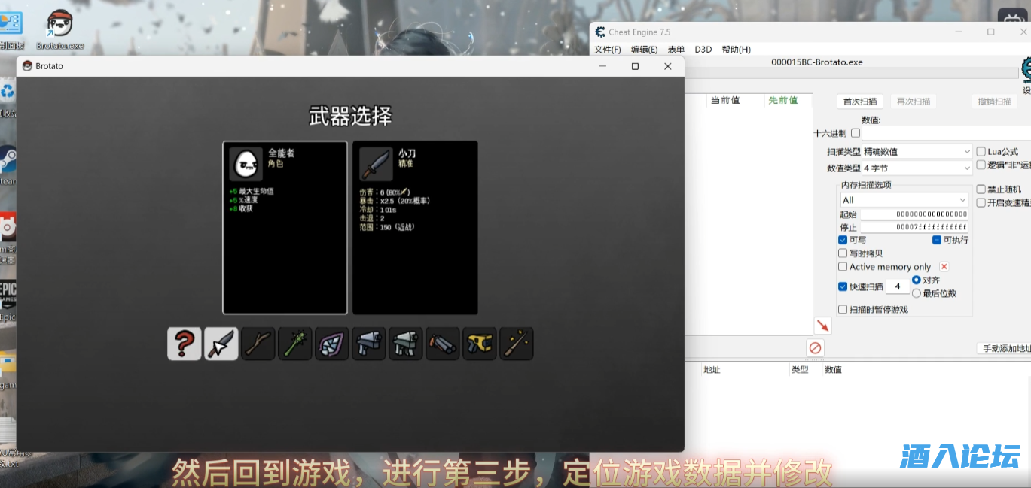Click the red arrow add-to-address-list icon
Image resolution: width=1031 pixels, height=488 pixels.
(822, 326)
